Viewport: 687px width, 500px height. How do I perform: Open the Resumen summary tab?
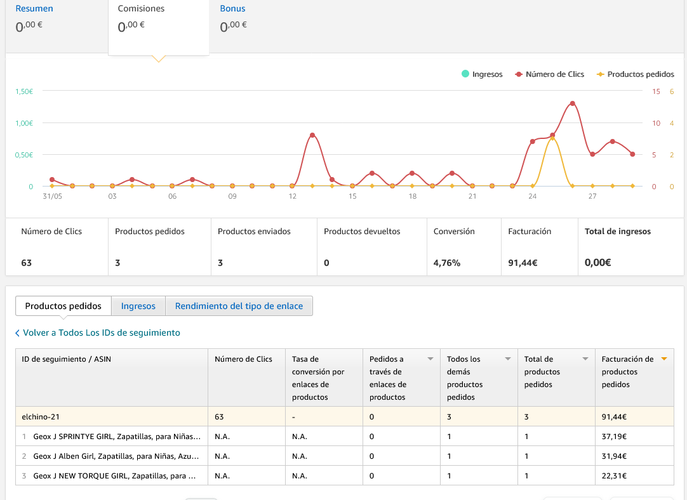click(34, 9)
